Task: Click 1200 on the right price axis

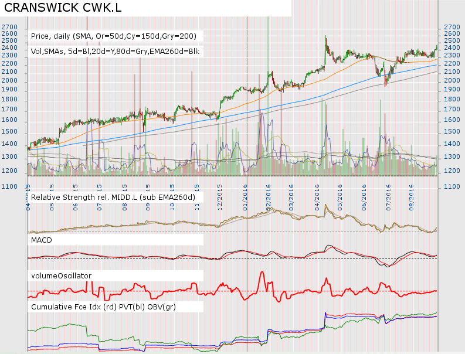Action: coord(452,171)
